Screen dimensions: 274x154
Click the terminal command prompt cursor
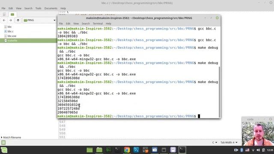tap(199, 116)
